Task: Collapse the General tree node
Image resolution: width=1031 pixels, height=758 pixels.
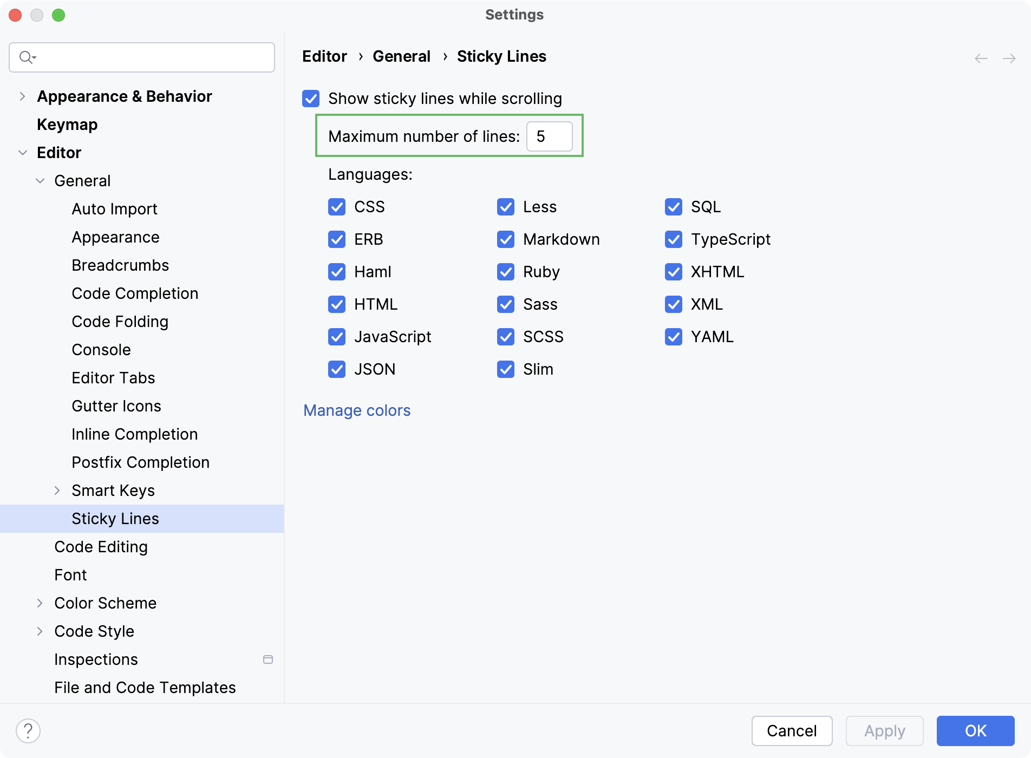Action: pyautogui.click(x=40, y=180)
